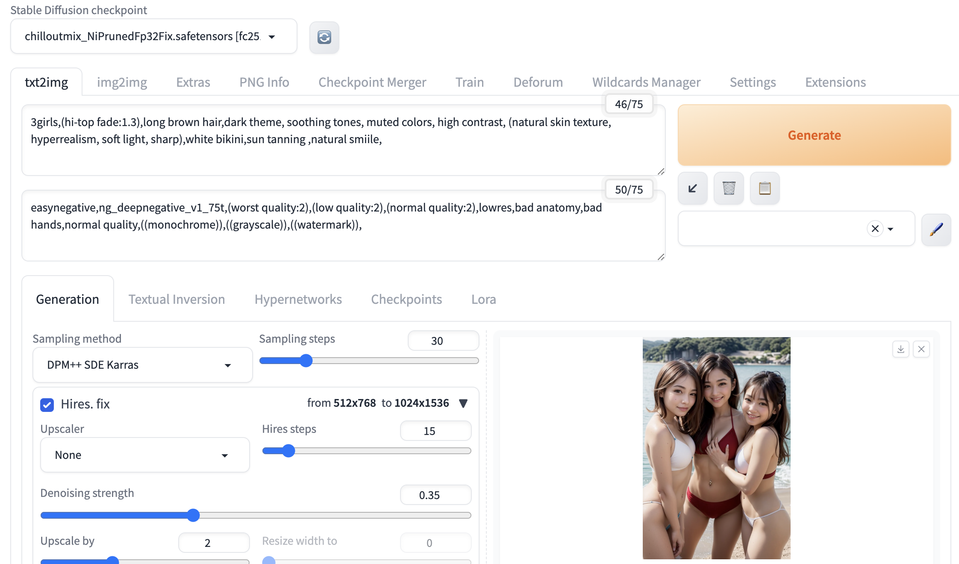Viewport: 959px width, 564px height.
Task: Click the Generate button
Action: click(x=814, y=135)
